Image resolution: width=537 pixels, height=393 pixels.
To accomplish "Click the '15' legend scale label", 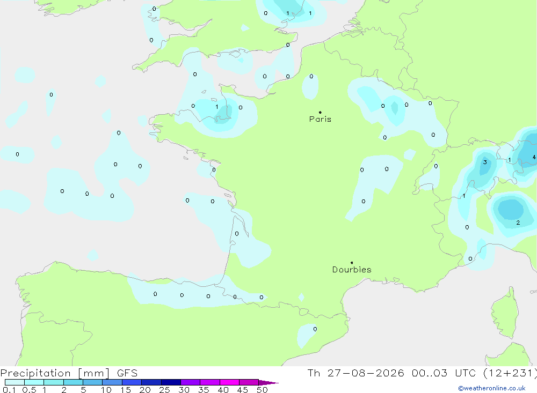I will click(x=126, y=390).
